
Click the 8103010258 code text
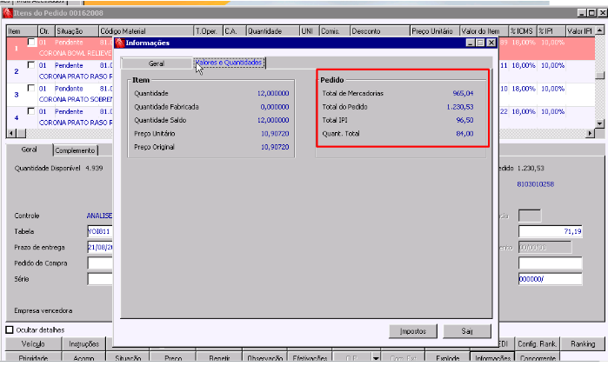tap(536, 184)
